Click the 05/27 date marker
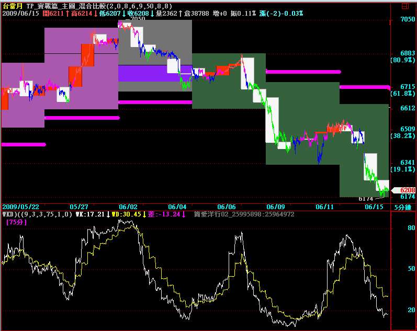 click(x=78, y=207)
